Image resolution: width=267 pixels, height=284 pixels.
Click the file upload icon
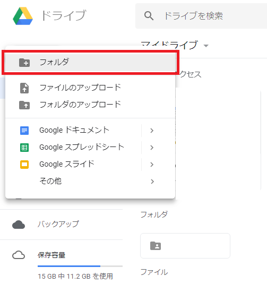click(x=24, y=88)
